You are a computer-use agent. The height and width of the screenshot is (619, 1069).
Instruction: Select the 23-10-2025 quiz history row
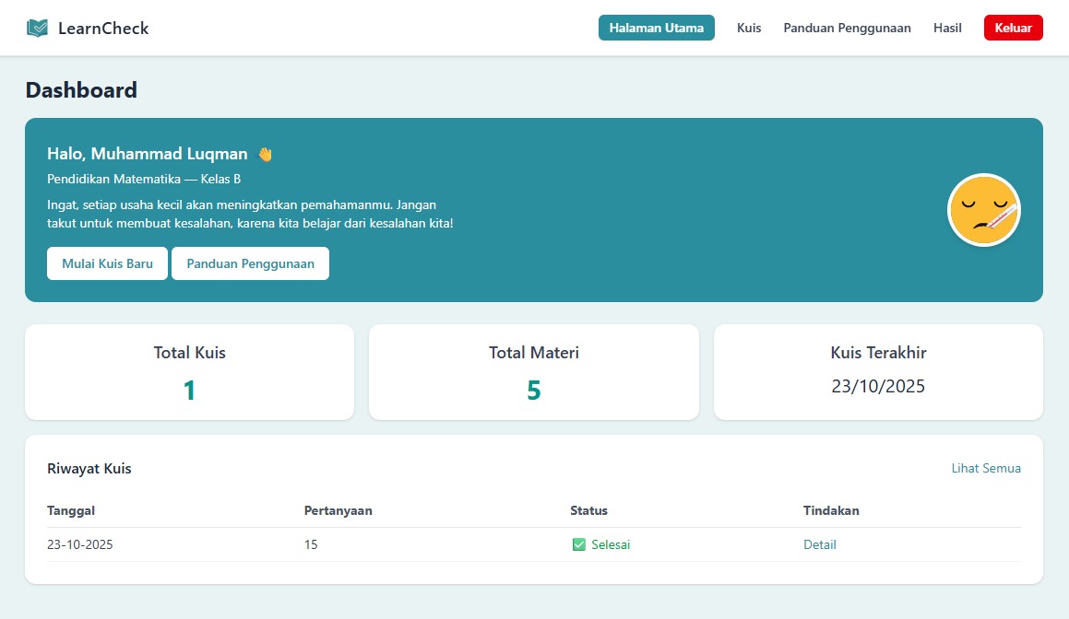(369, 544)
